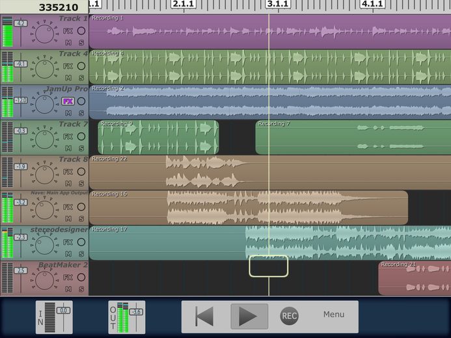Select the BeatMaker 2 track name
Viewport: 451px width, 338px height.
(x=63, y=265)
